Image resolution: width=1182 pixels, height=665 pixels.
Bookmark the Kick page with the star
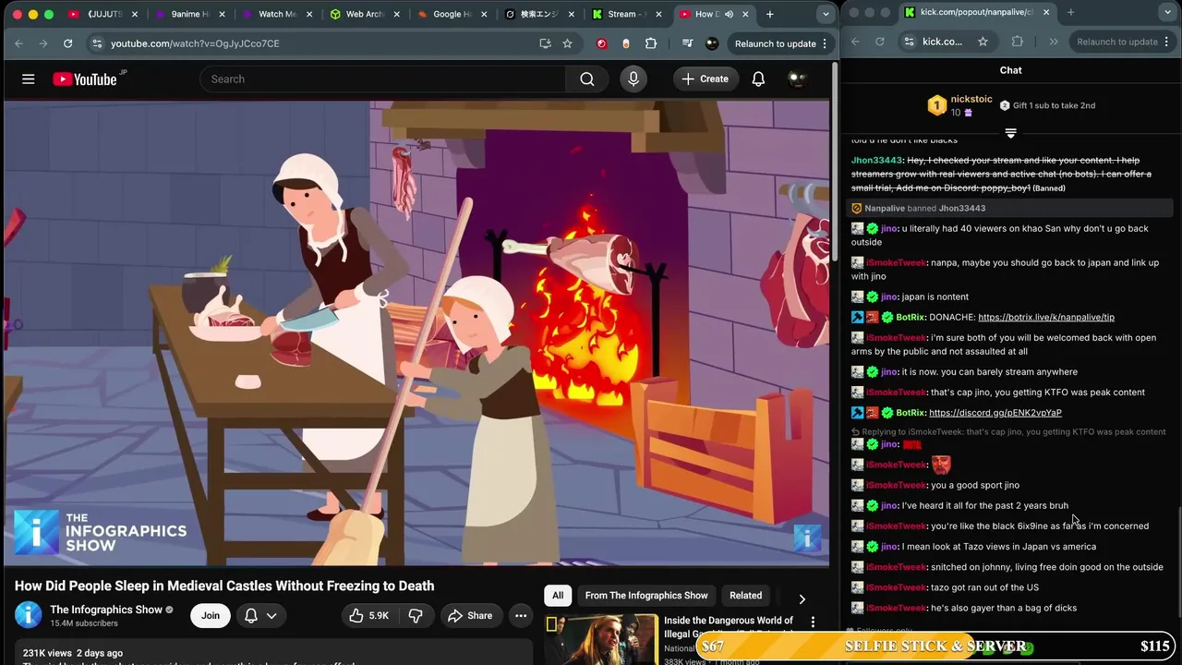(x=983, y=42)
